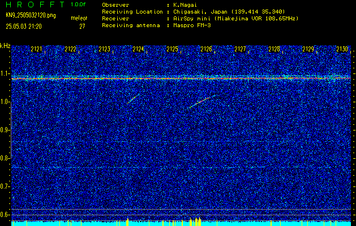356x226 pixels.
Task: Click the Receiver field label
Action: pos(115,18)
